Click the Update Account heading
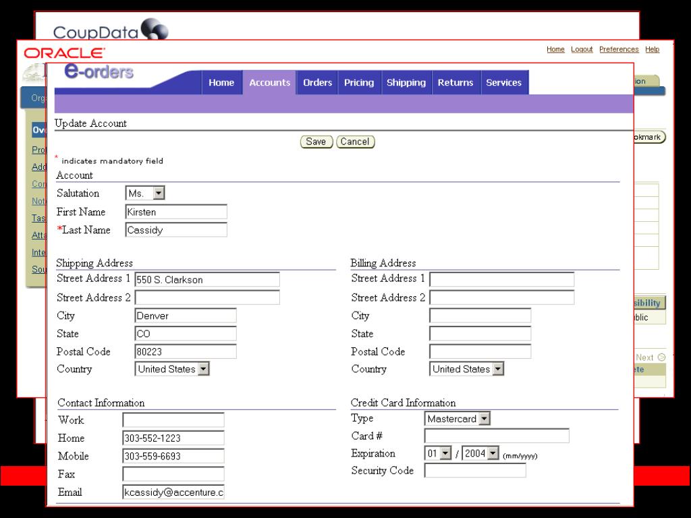 91,123
